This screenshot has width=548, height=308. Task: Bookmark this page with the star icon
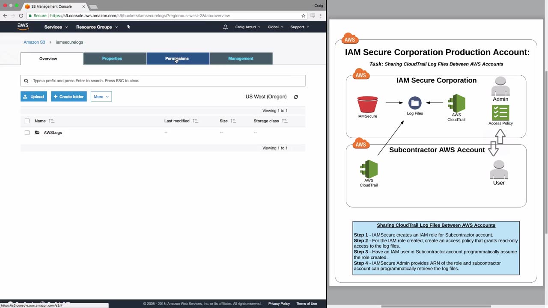pyautogui.click(x=304, y=16)
